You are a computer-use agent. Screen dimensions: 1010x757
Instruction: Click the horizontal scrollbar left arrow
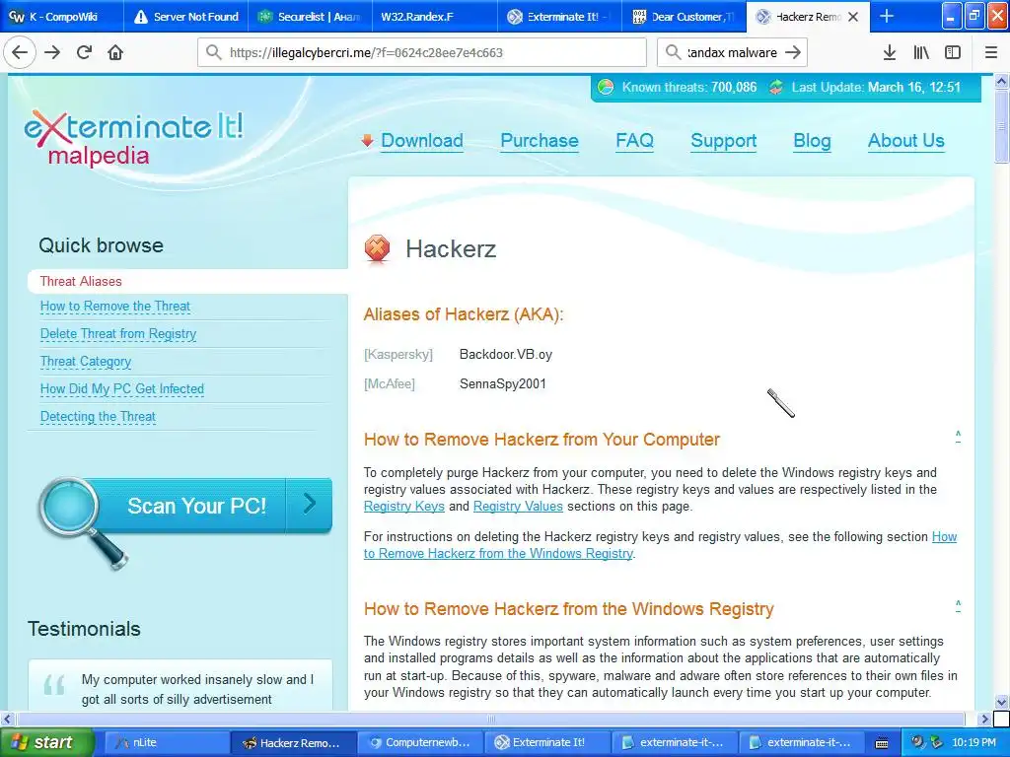tap(7, 719)
